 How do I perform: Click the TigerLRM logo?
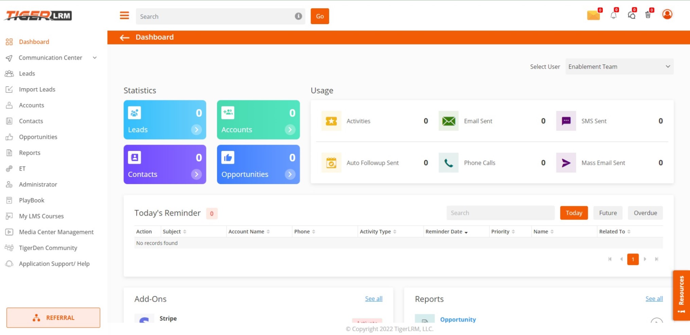(x=38, y=16)
